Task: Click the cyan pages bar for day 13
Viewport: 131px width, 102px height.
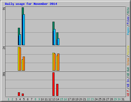Action: (x=54, y=37)
